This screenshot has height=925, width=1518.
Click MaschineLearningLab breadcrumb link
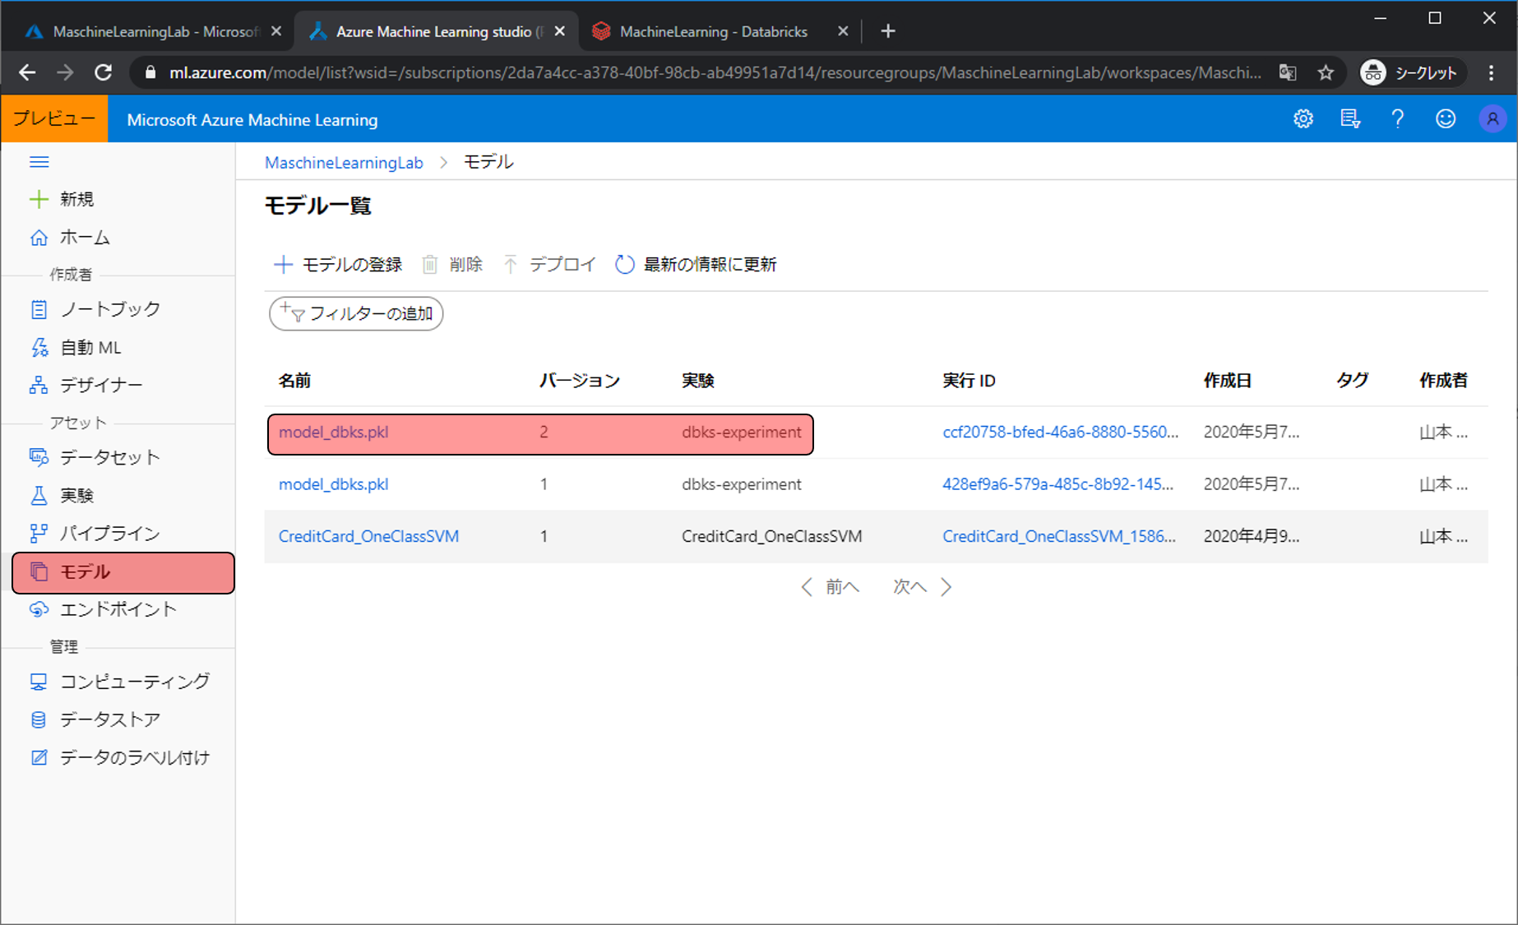coord(344,163)
